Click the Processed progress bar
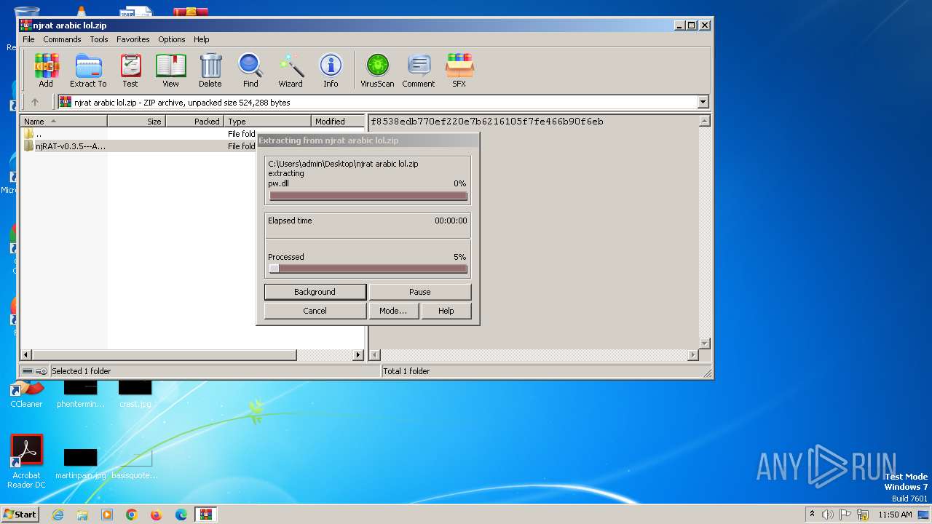The image size is (932, 524). pos(368,269)
